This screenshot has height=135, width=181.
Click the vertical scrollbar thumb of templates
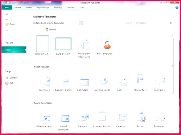point(172,66)
